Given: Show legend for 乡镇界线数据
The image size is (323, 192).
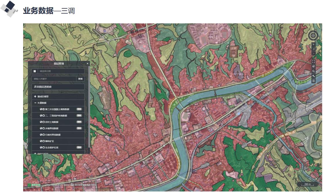Looking at the screenshot, I should pos(79,128).
